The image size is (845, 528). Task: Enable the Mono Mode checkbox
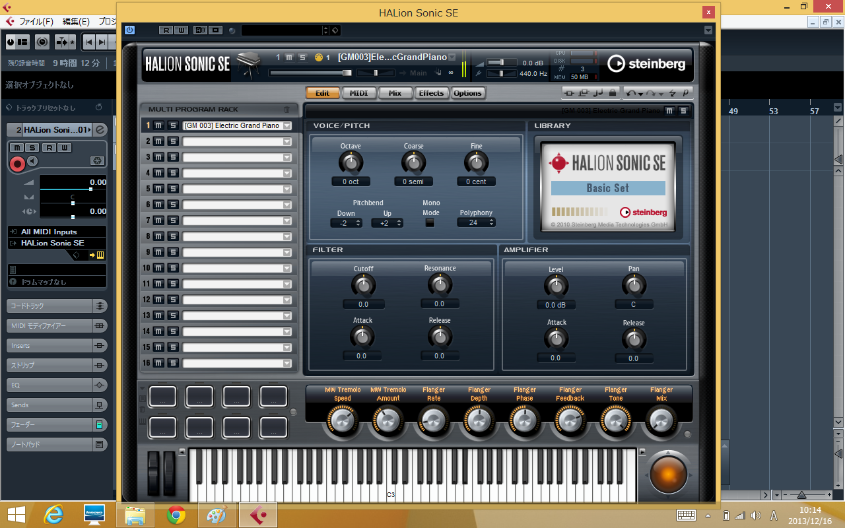click(x=430, y=223)
